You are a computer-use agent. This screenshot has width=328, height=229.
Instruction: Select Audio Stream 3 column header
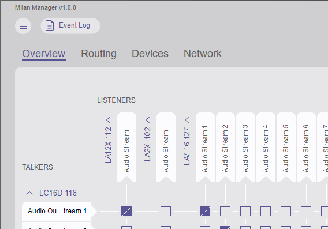[x=245, y=147]
